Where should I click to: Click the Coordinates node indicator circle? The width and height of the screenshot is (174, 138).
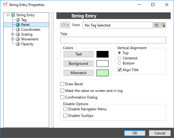(x=18, y=30)
